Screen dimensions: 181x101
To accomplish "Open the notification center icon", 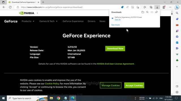I will point(176,98).
